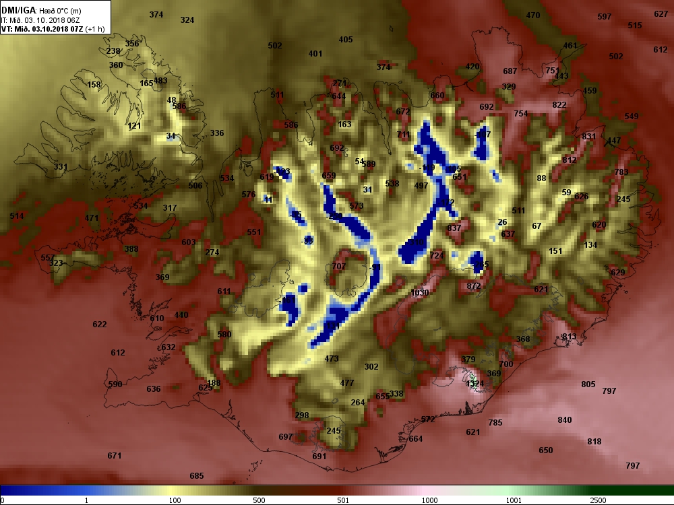Click the map value "751"
674x505 pixels.
553,71
